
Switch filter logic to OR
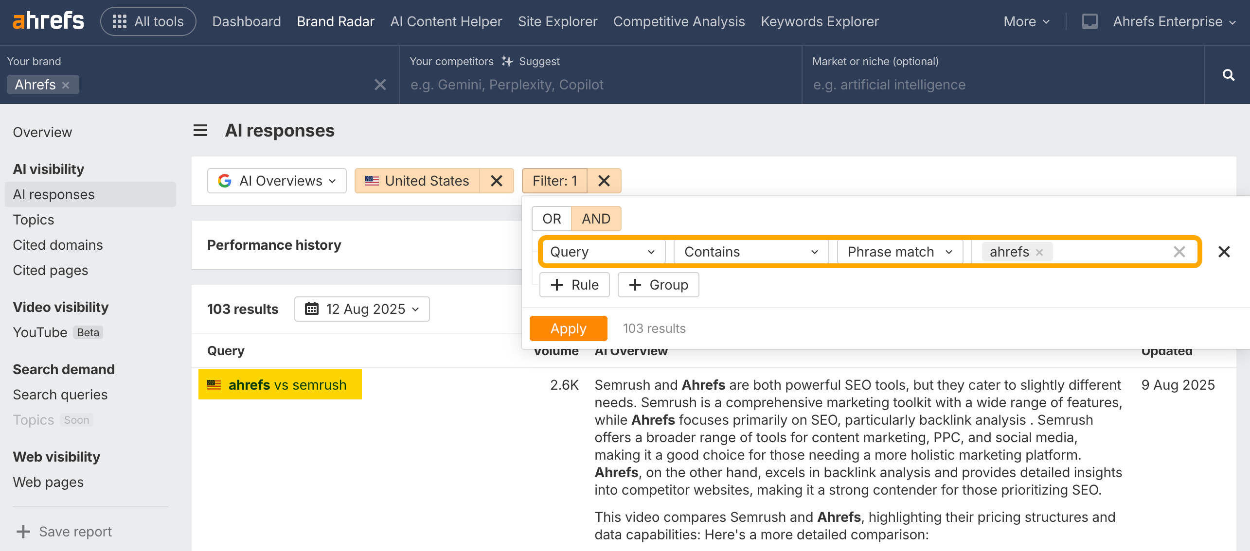[x=552, y=219]
